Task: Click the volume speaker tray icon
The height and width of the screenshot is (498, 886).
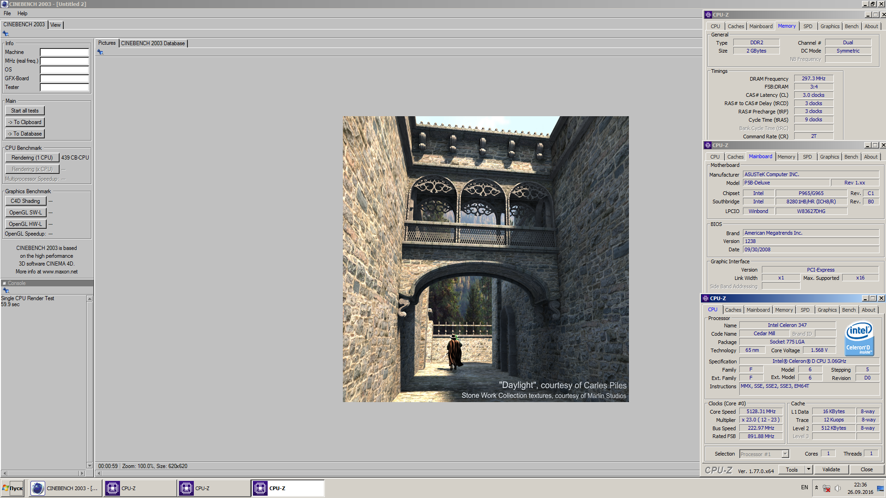Action: 838,488
